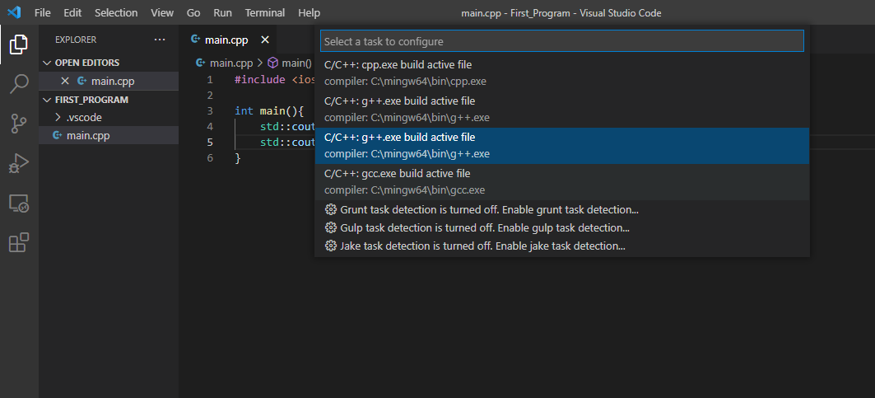Open the Source Control view

(x=19, y=124)
